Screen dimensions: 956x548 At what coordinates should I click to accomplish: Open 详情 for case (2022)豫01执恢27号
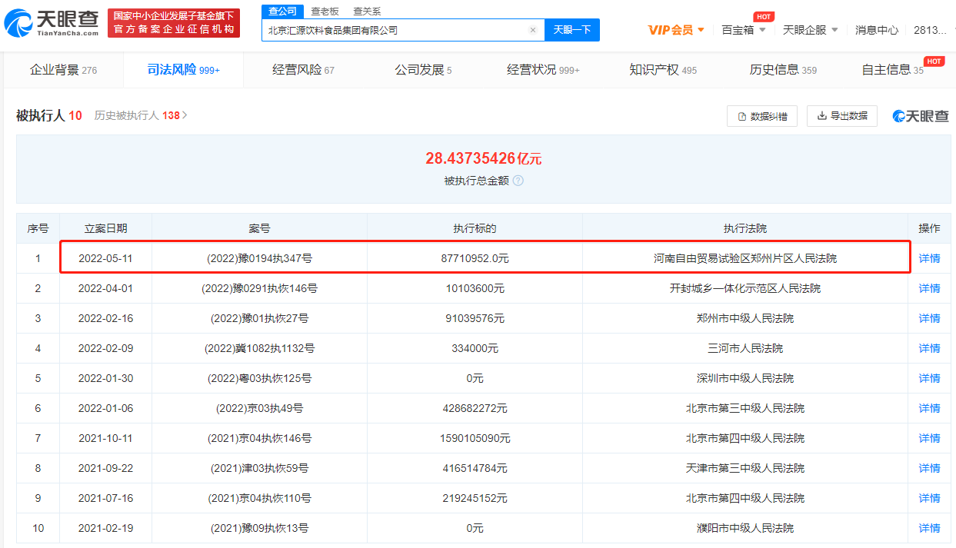[930, 318]
